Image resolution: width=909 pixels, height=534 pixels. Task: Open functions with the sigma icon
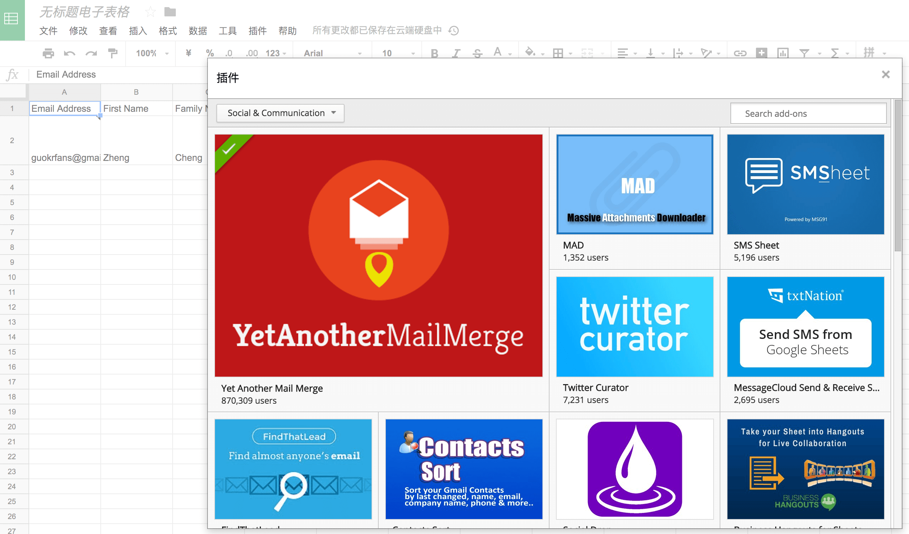point(834,53)
